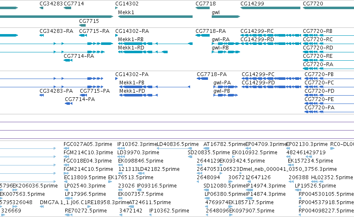Select protein CG7720-PB label

tap(319, 74)
